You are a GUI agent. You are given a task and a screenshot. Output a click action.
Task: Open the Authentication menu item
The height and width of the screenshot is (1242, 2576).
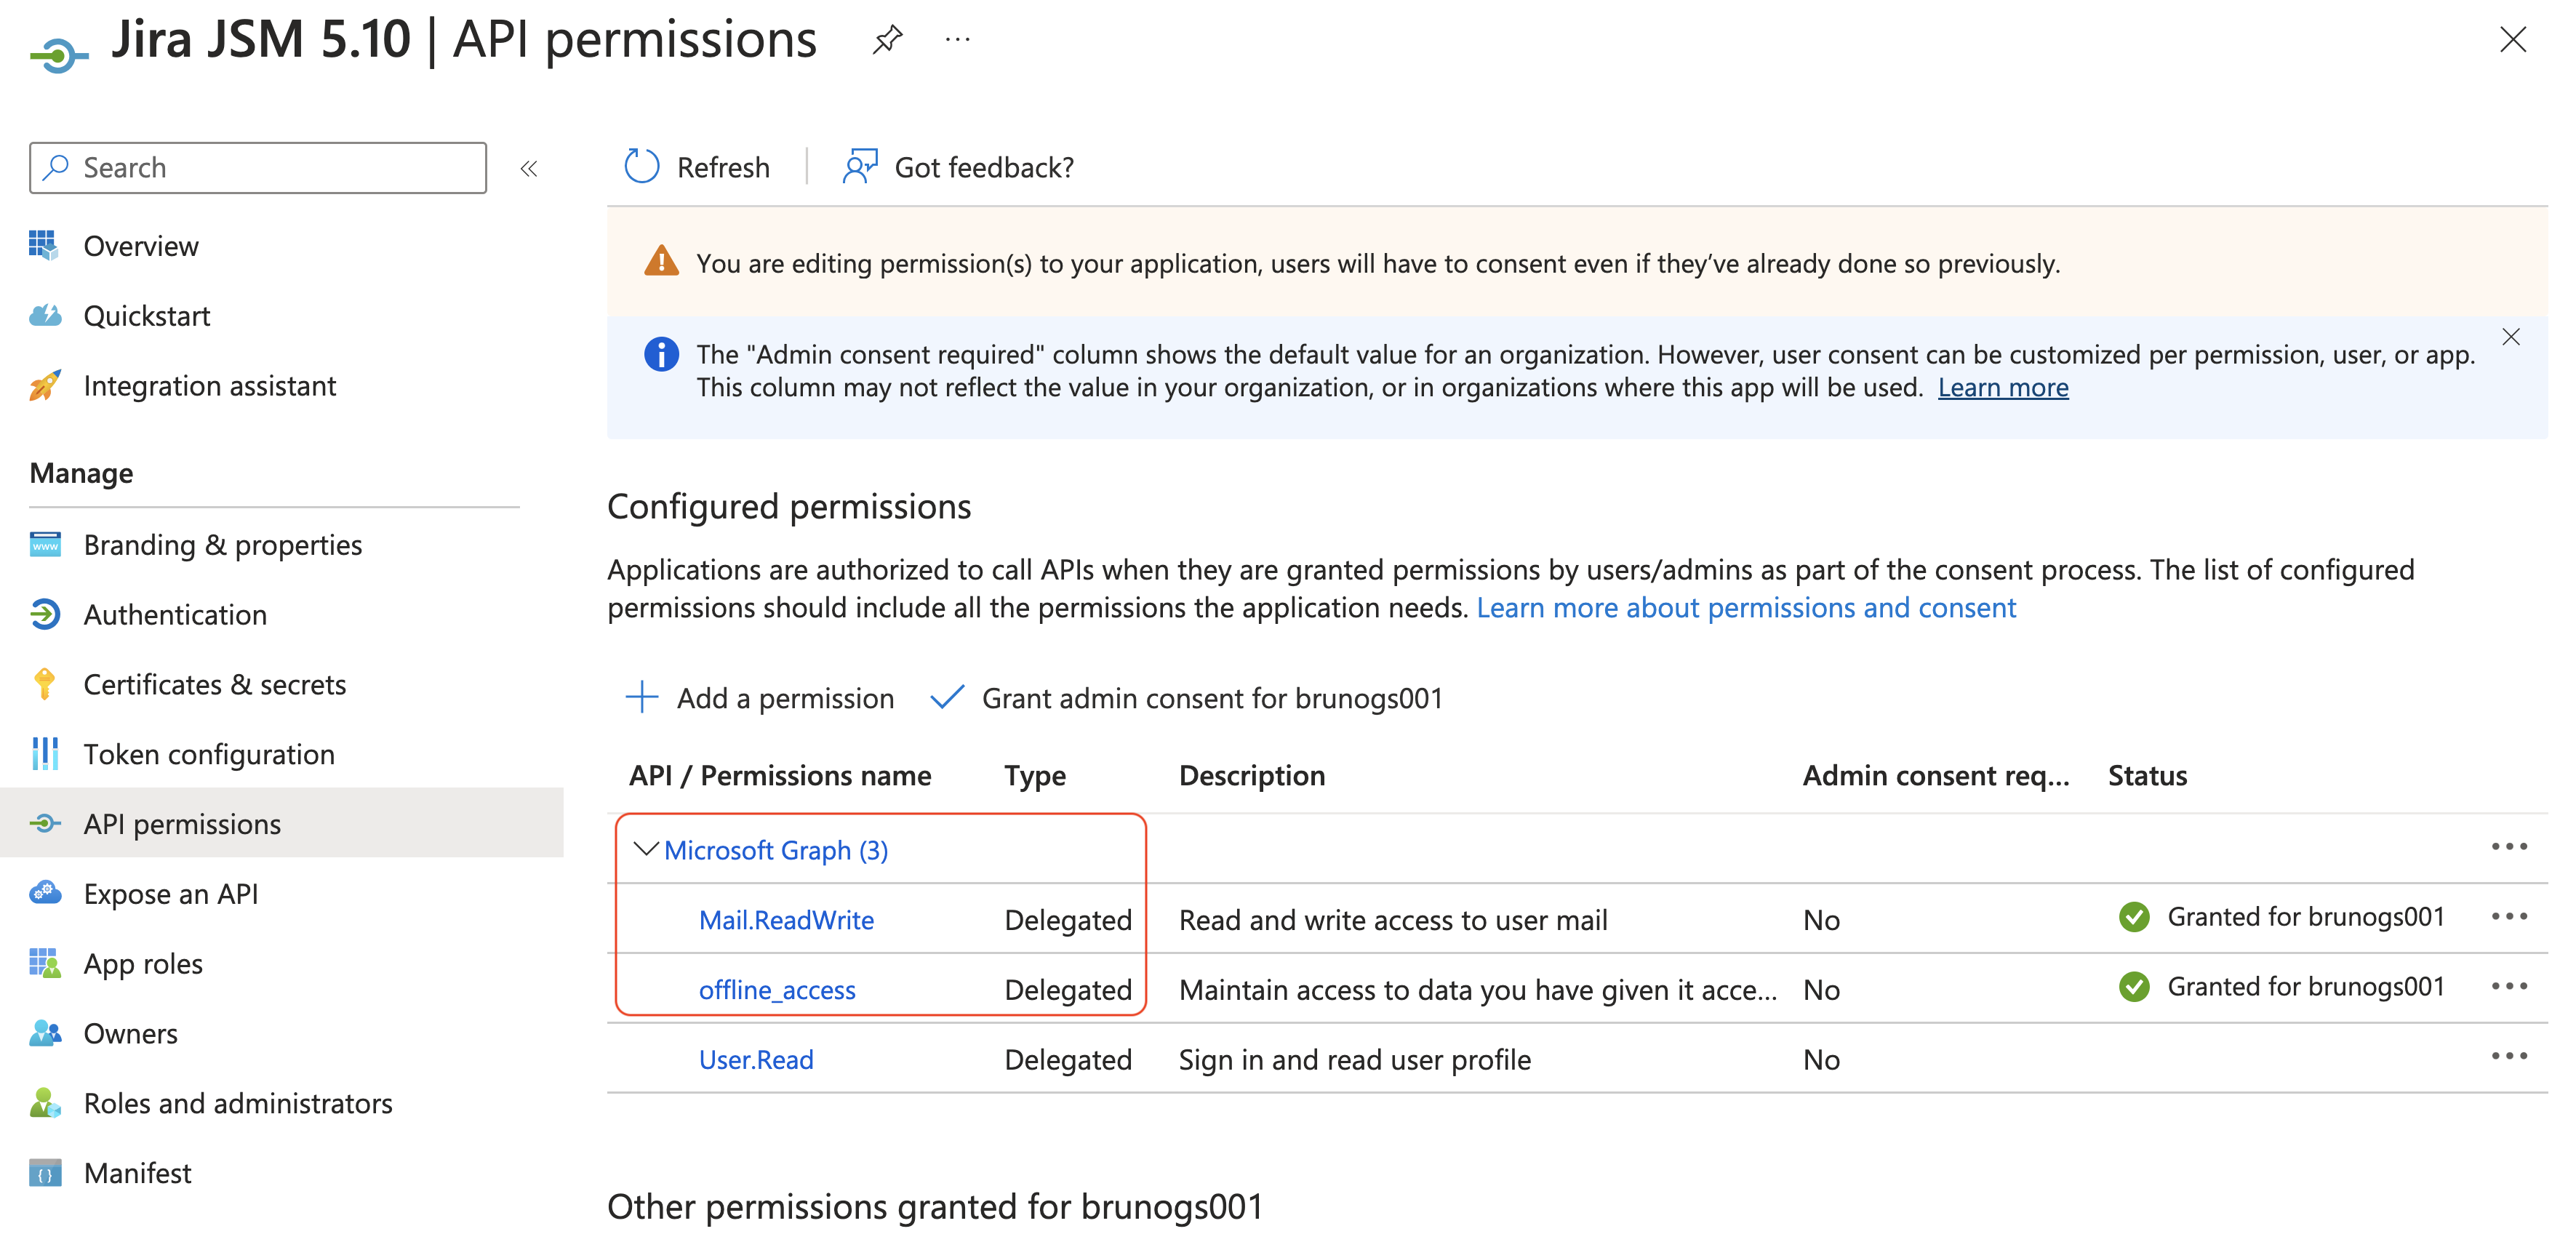click(x=175, y=615)
